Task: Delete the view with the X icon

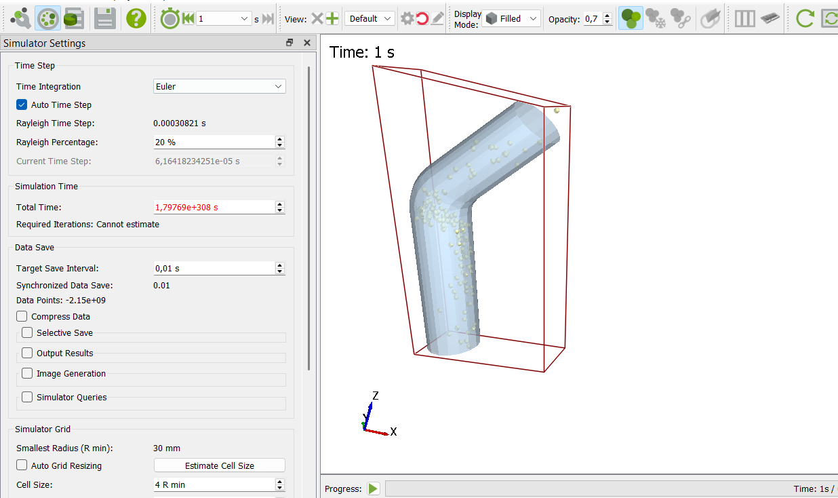Action: 317,19
